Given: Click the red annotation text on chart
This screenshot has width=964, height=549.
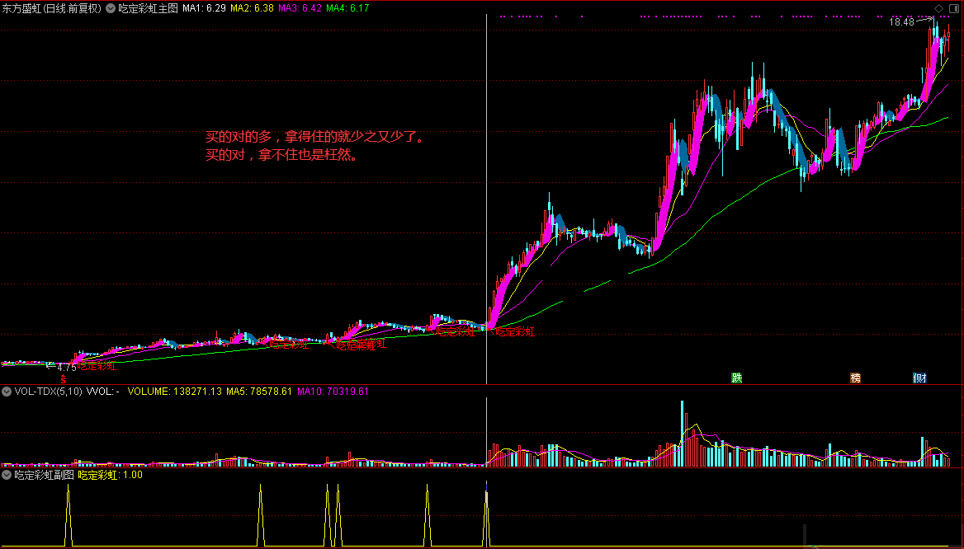Looking at the screenshot, I should click(x=314, y=145).
